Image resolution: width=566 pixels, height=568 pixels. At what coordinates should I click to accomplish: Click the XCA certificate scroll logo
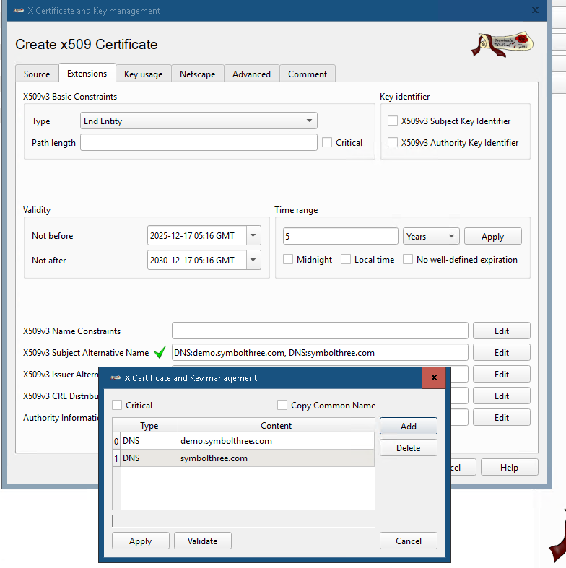point(502,44)
